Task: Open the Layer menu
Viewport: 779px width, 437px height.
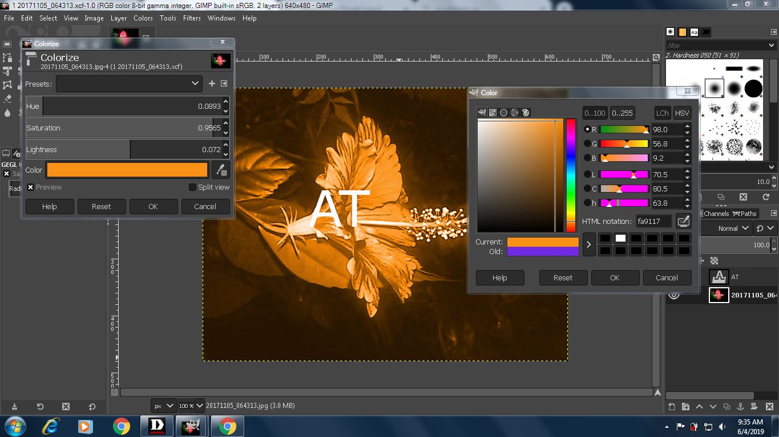Action: click(x=119, y=18)
